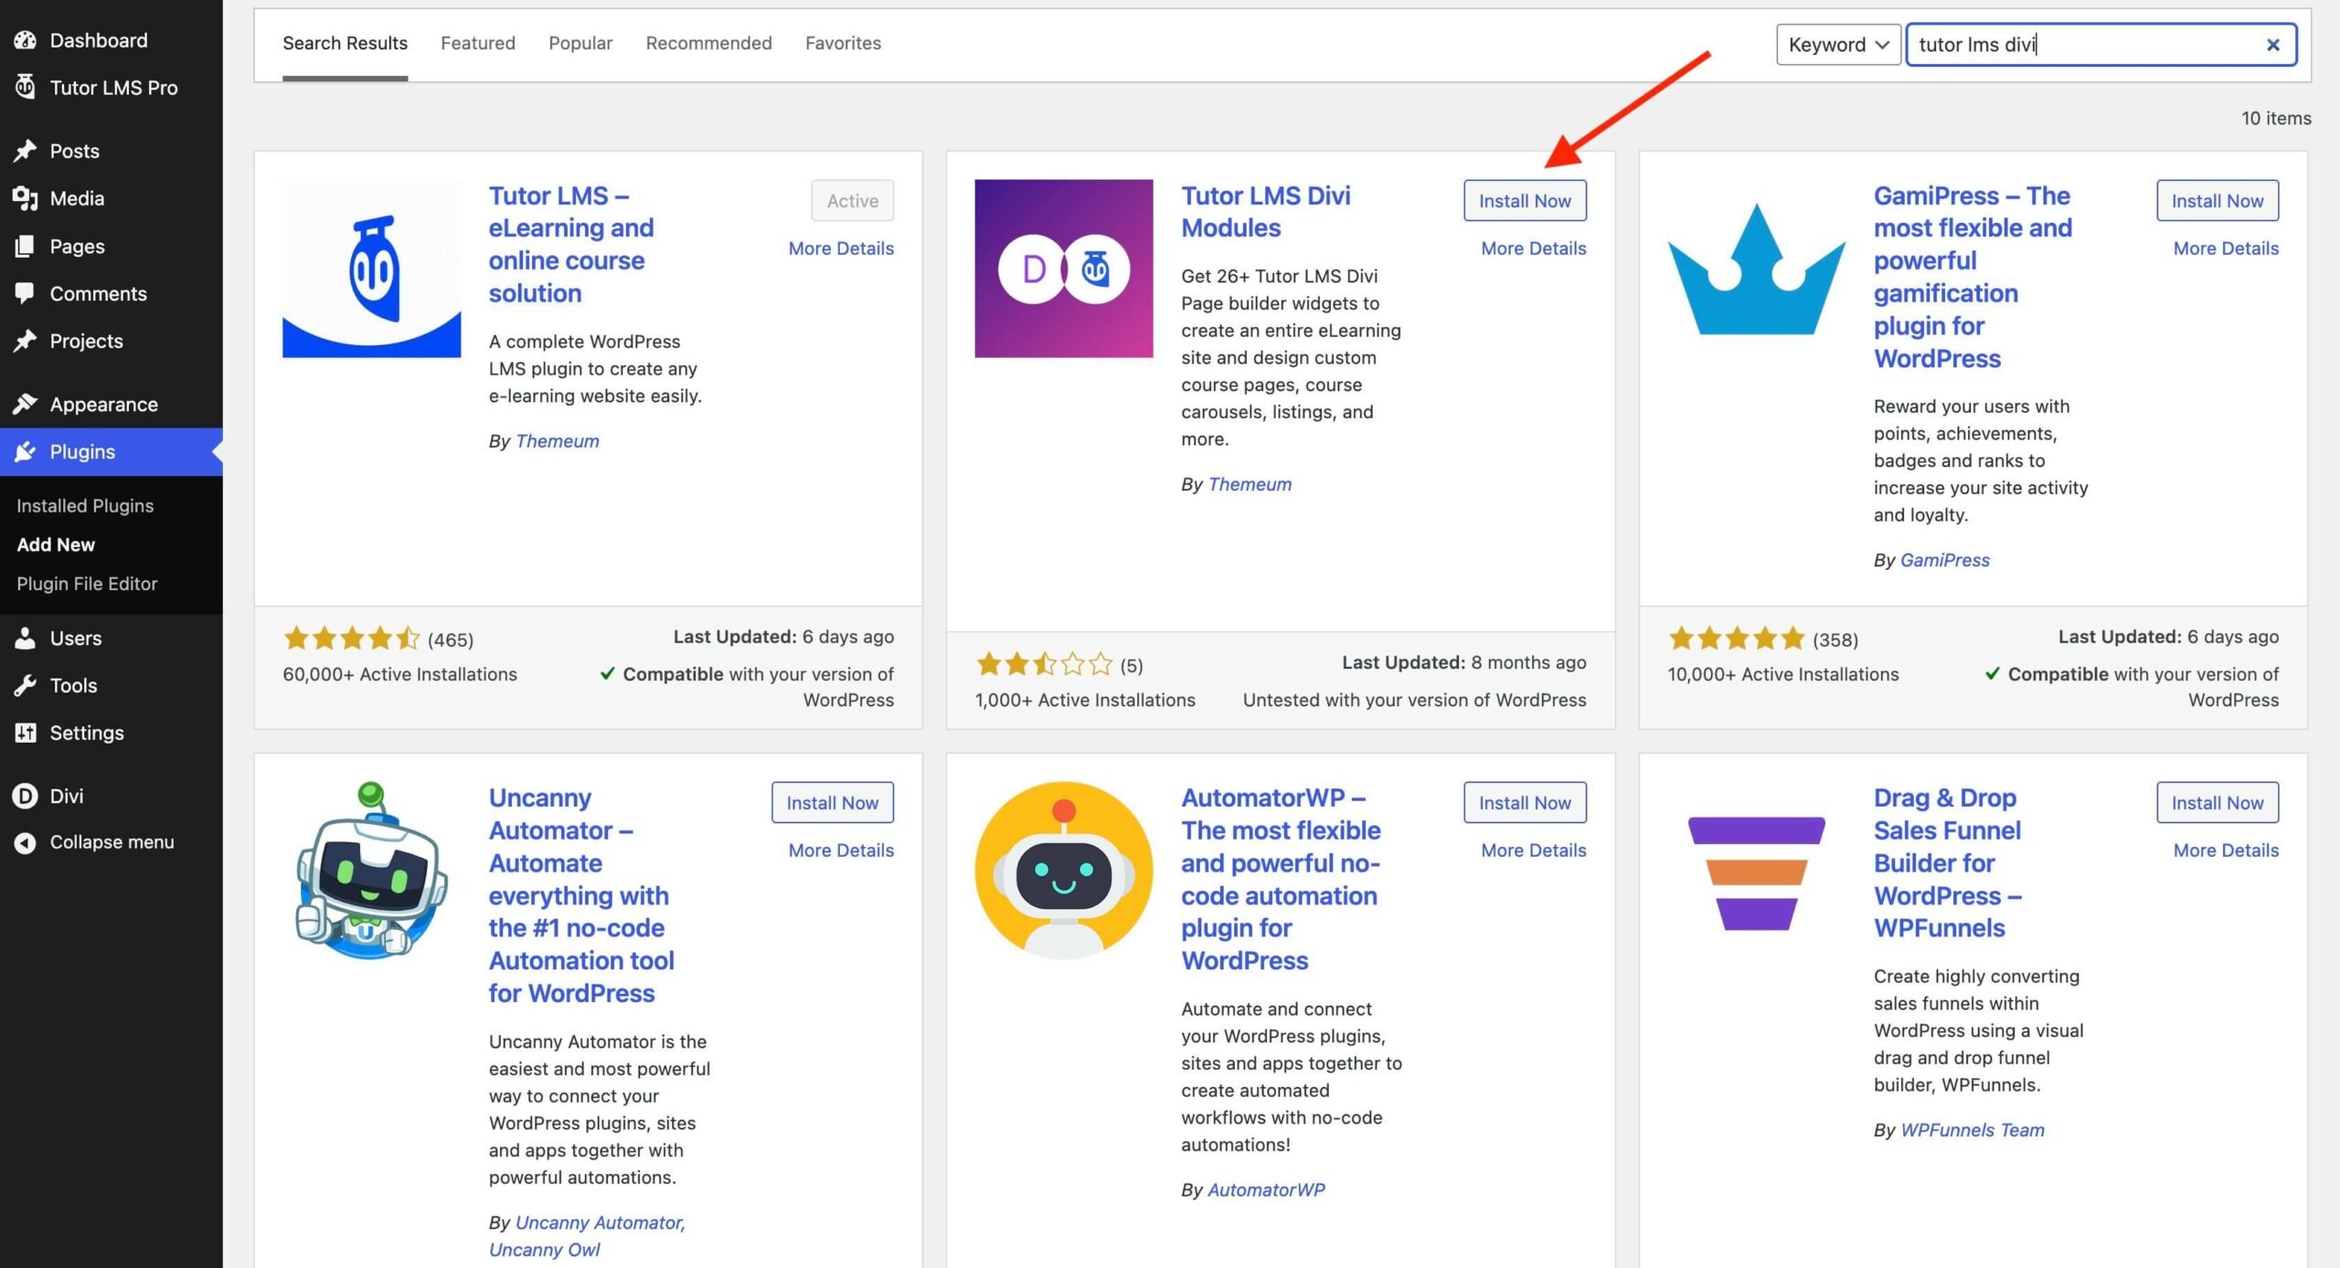
Task: Open the WPFunnels Team author link
Action: 1972,1130
